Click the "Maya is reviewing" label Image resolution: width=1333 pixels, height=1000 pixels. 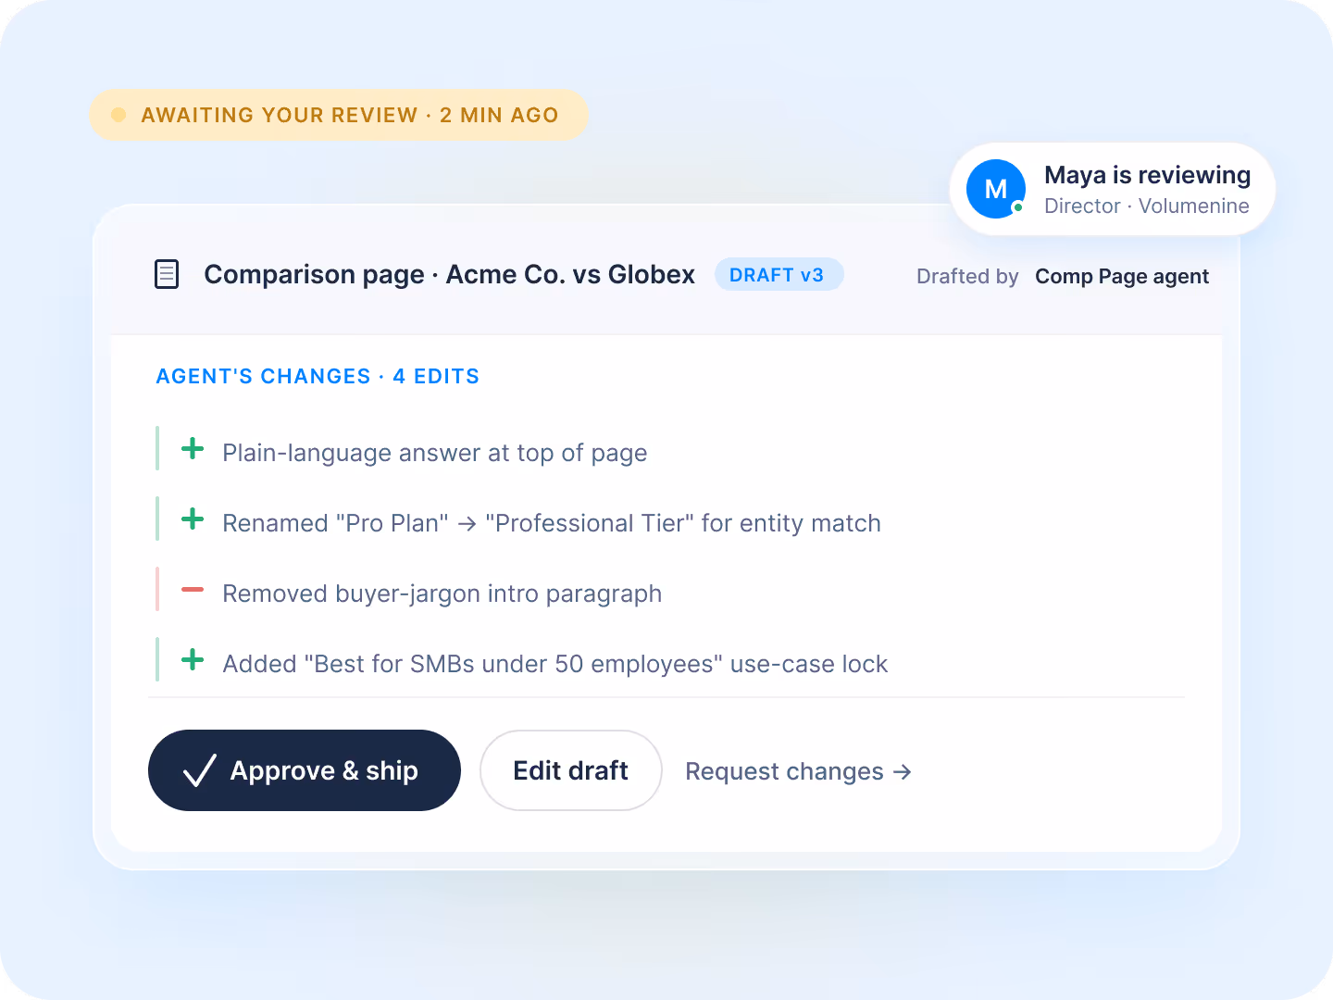(1148, 175)
